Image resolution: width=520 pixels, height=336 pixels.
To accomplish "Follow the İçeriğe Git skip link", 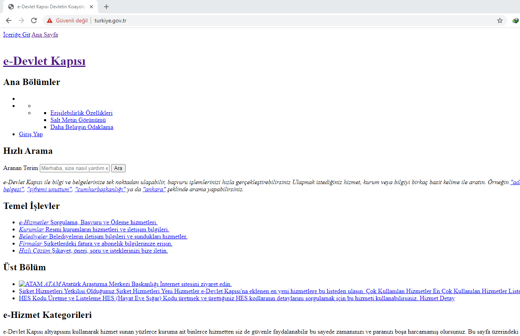I will point(17,35).
